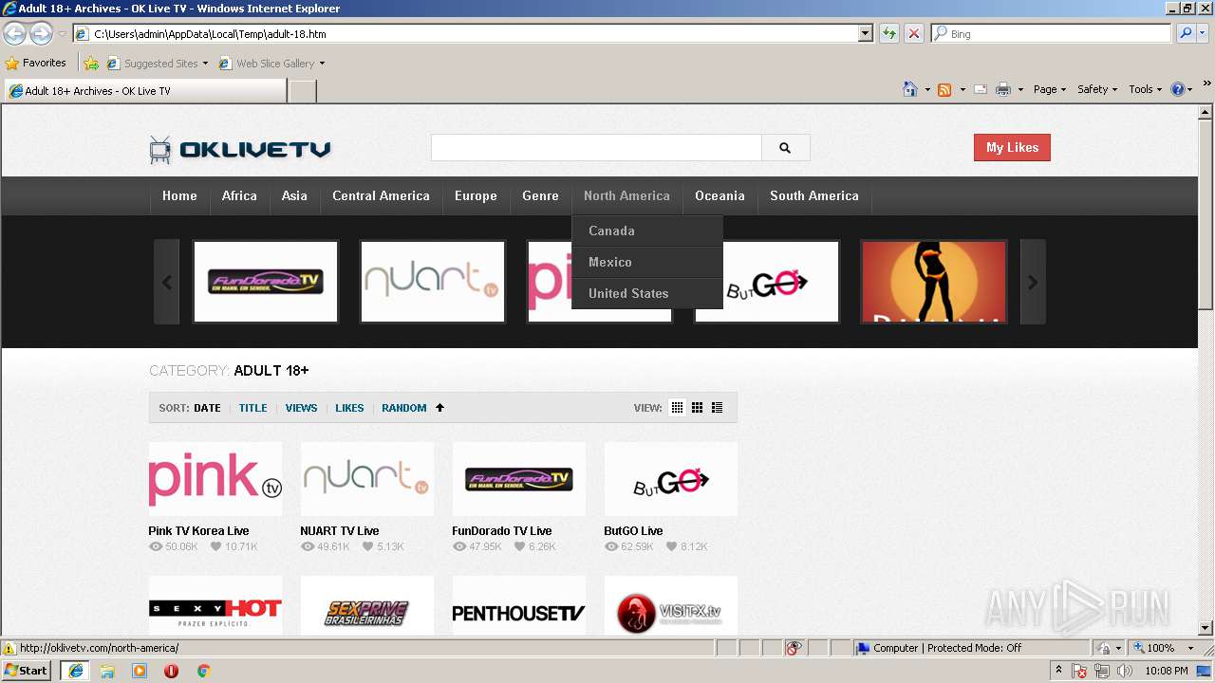Click the OKLIVETV logo

(240, 149)
